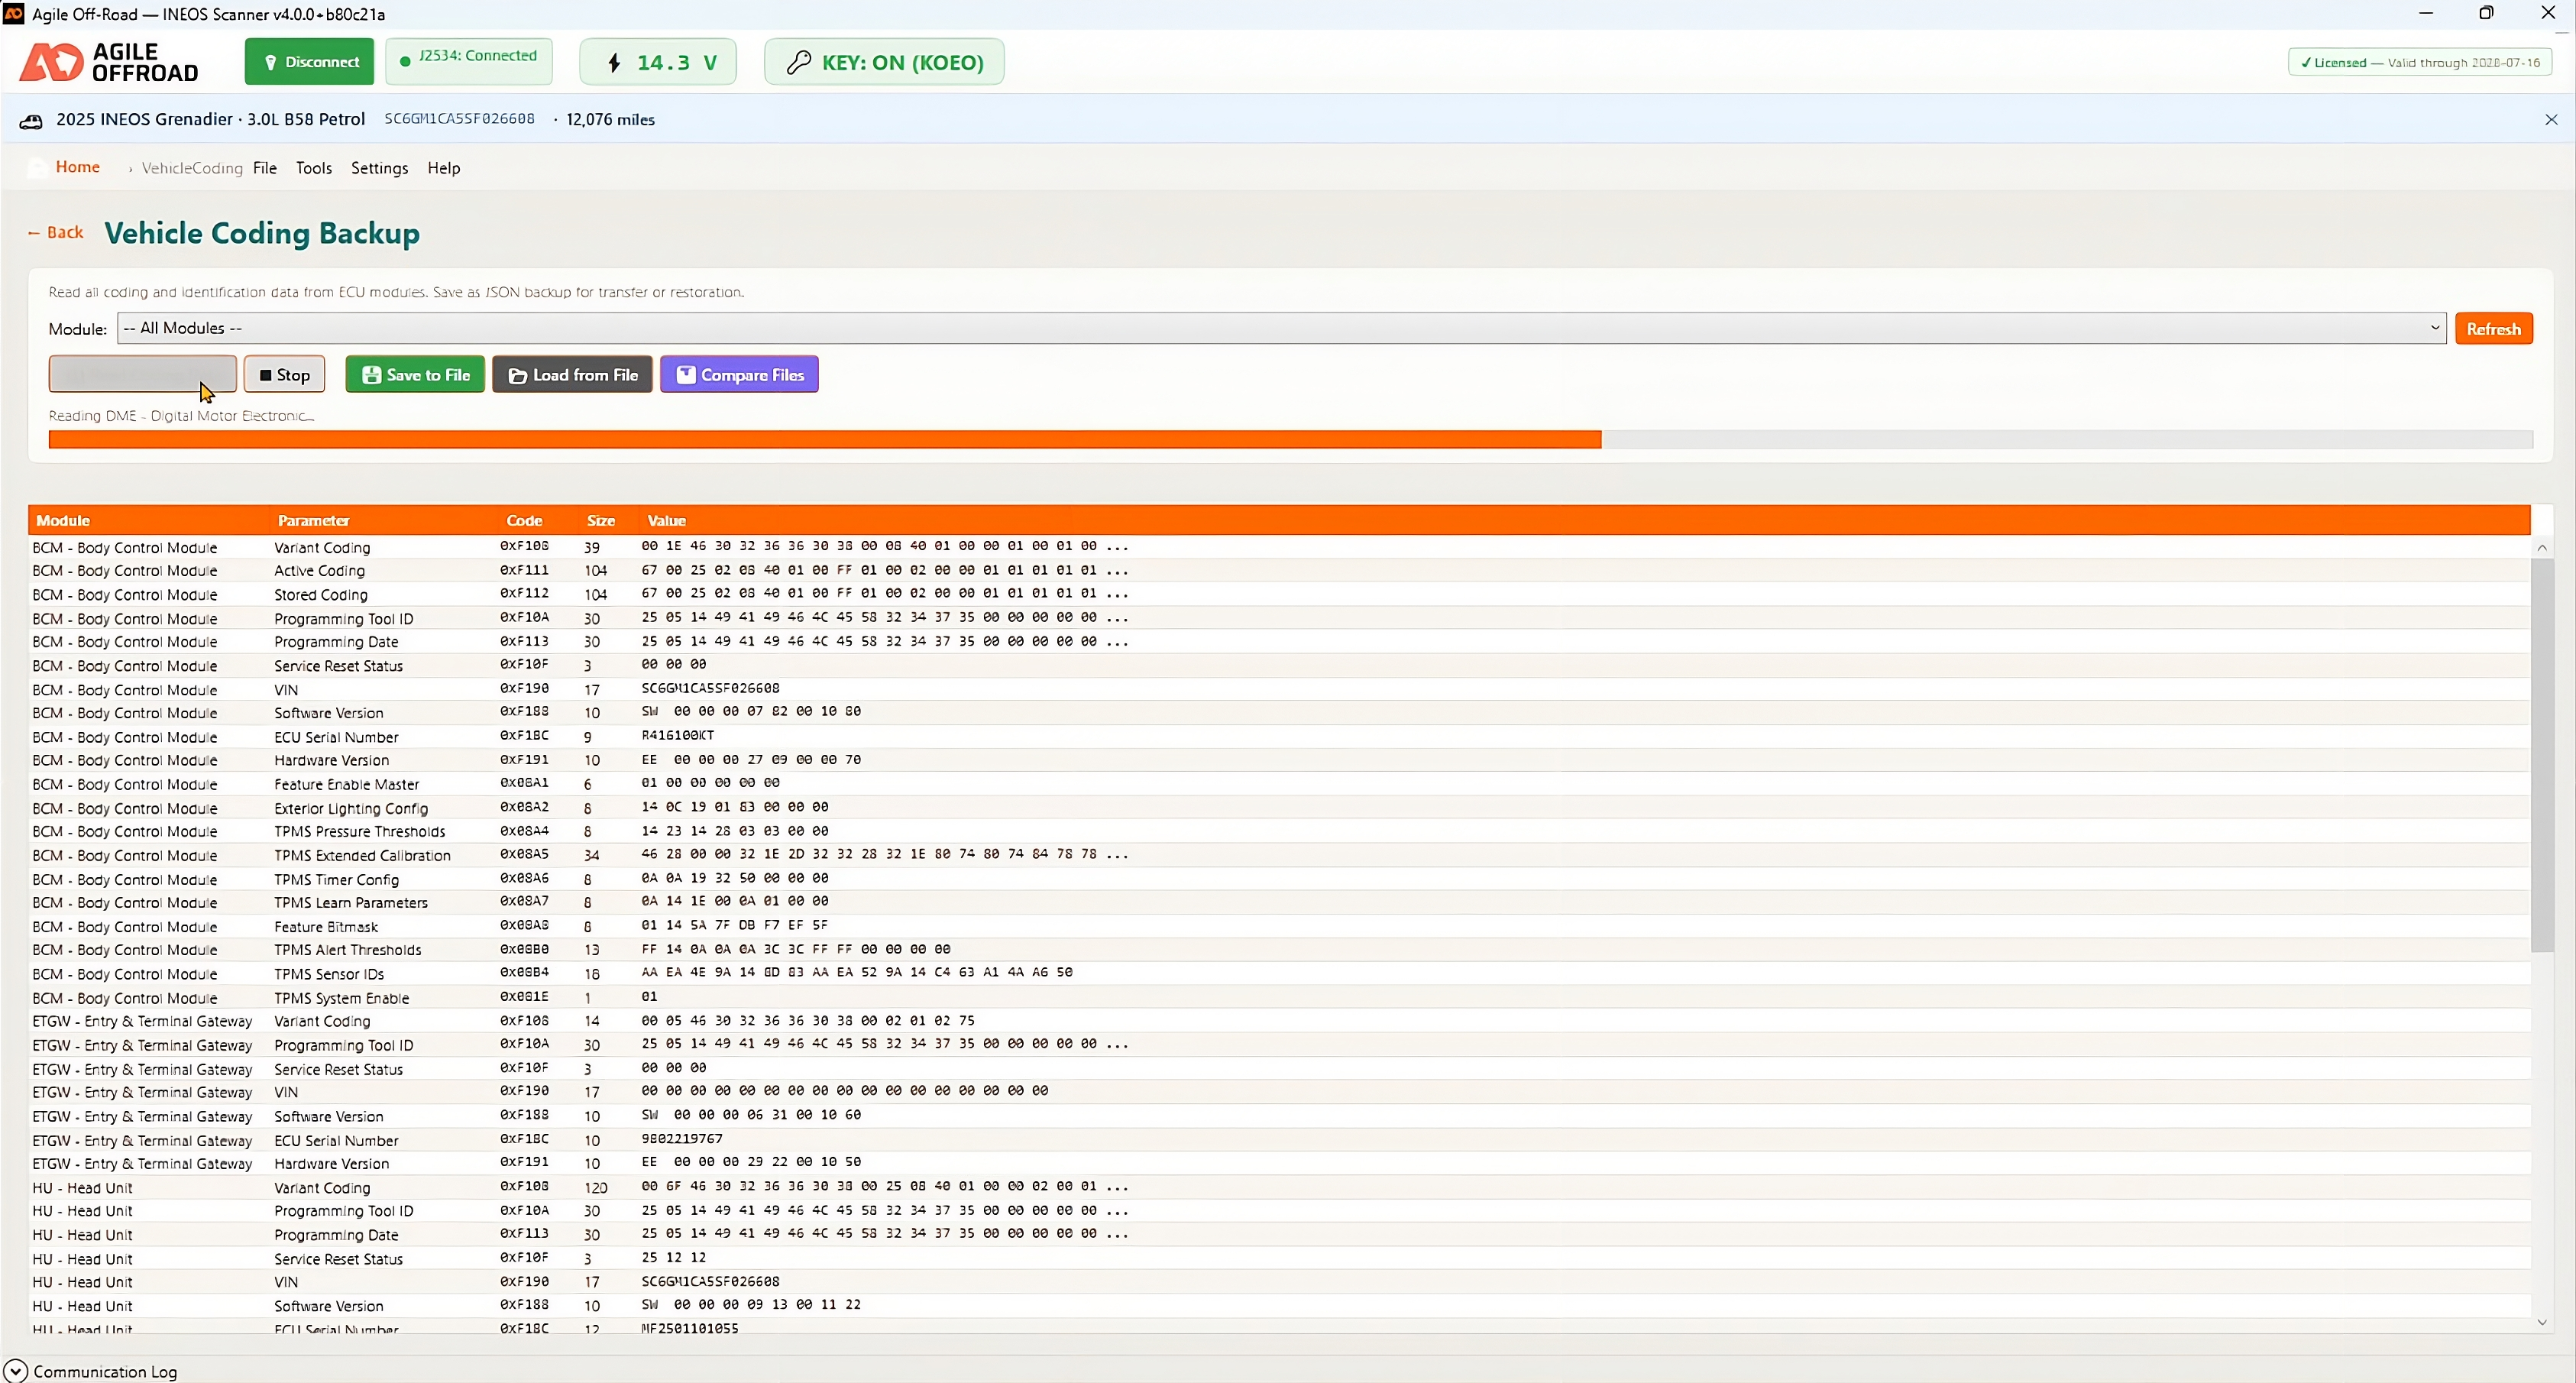2576x1383 pixels.
Task: Click the J2534: Connected status badge
Action: click(469, 62)
